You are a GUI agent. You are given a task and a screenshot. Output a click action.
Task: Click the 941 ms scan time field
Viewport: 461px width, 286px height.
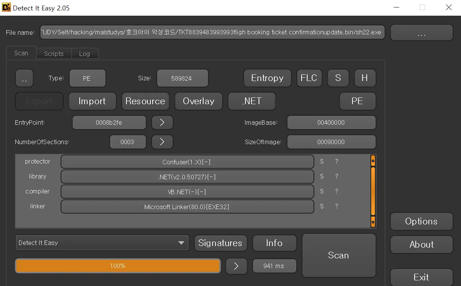click(x=274, y=266)
